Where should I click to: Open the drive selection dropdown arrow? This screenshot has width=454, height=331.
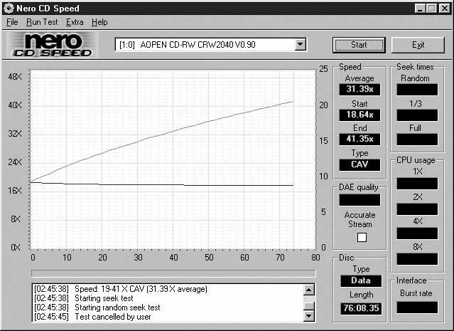coord(300,45)
